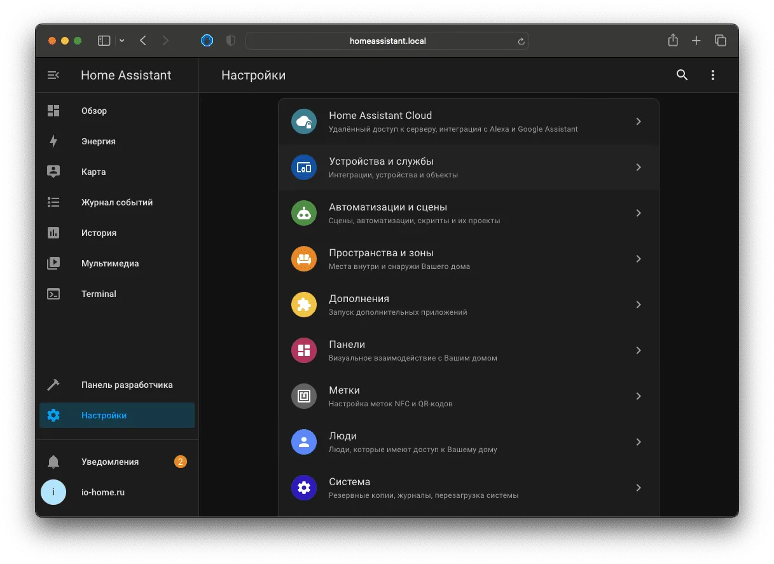The height and width of the screenshot is (564, 774).
Task: Click the Дополнения puzzle piece icon
Action: [x=304, y=305]
